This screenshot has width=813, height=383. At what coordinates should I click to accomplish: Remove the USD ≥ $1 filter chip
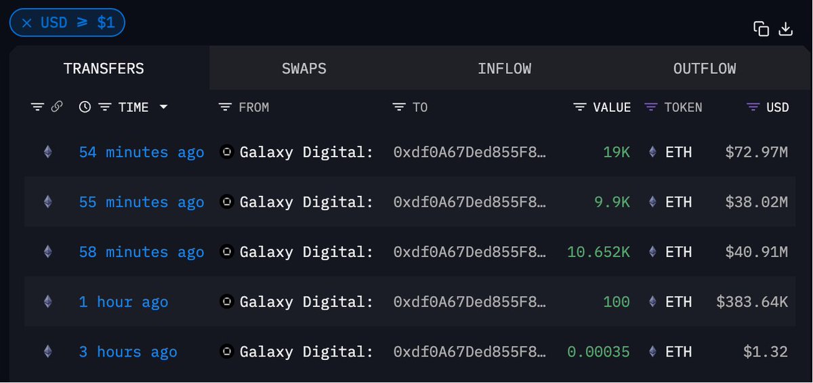pos(26,22)
